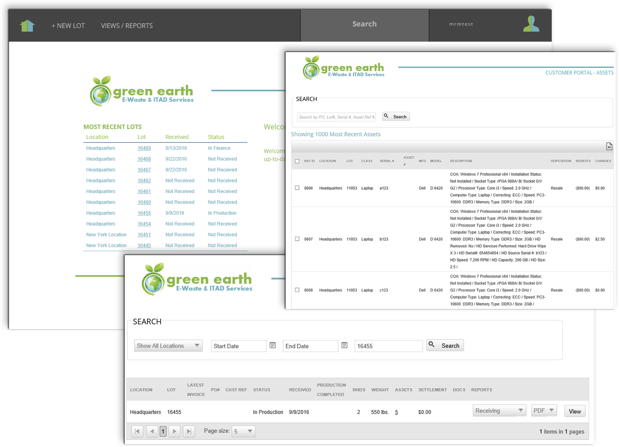Click the green home icon
The image size is (619, 447).
click(27, 26)
